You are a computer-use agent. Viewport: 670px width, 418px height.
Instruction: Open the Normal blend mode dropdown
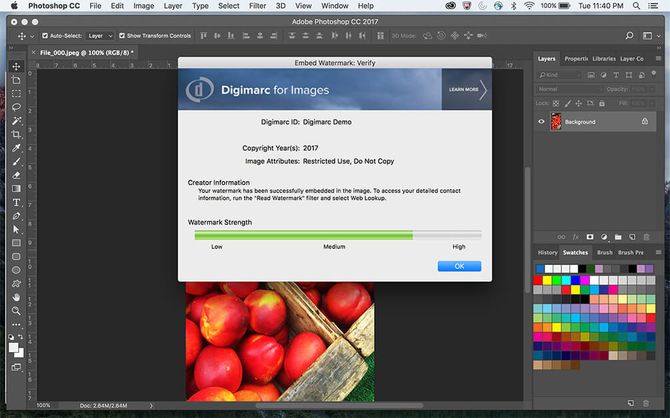(x=569, y=89)
